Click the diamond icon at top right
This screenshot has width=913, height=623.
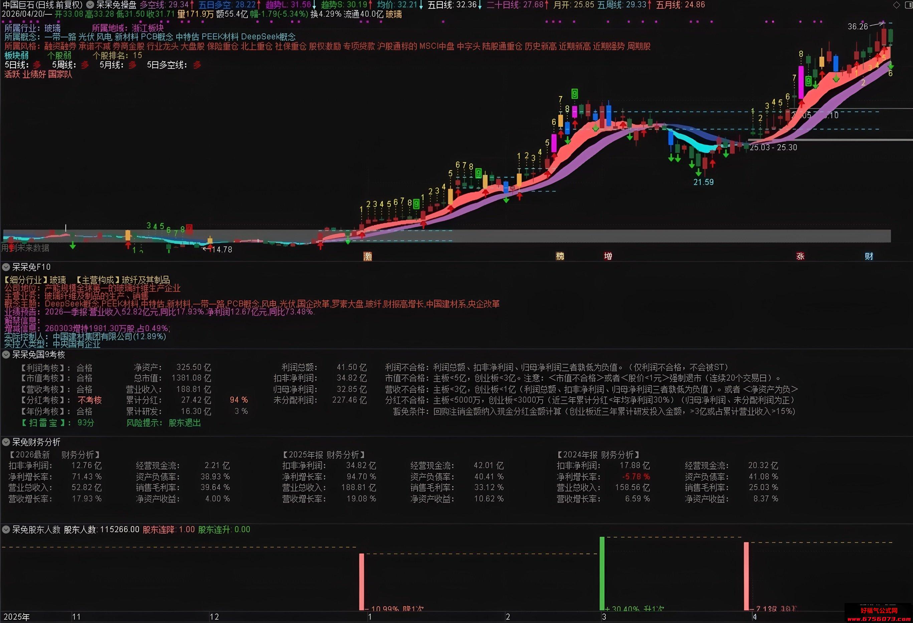click(x=896, y=5)
